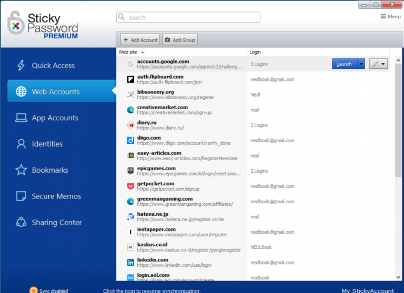Select the instapaper.com account name

pos(156,229)
